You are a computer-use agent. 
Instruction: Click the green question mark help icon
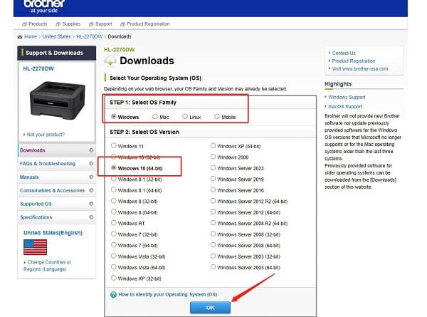tap(113, 295)
